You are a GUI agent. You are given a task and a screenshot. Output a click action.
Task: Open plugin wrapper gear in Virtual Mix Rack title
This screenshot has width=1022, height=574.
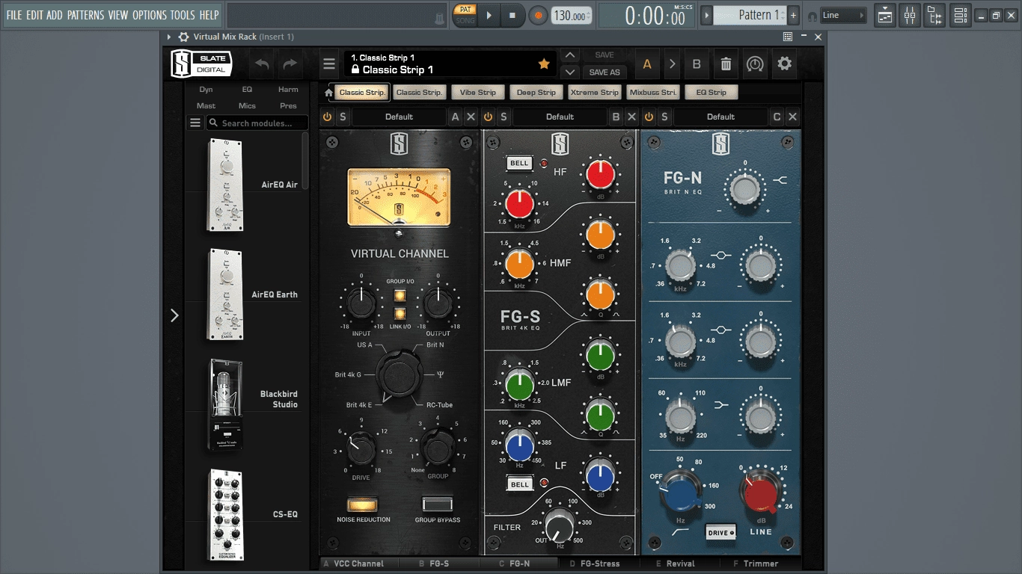[183, 37]
